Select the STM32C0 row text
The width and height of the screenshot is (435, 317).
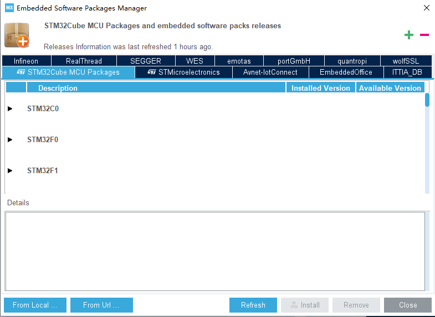pyautogui.click(x=43, y=108)
